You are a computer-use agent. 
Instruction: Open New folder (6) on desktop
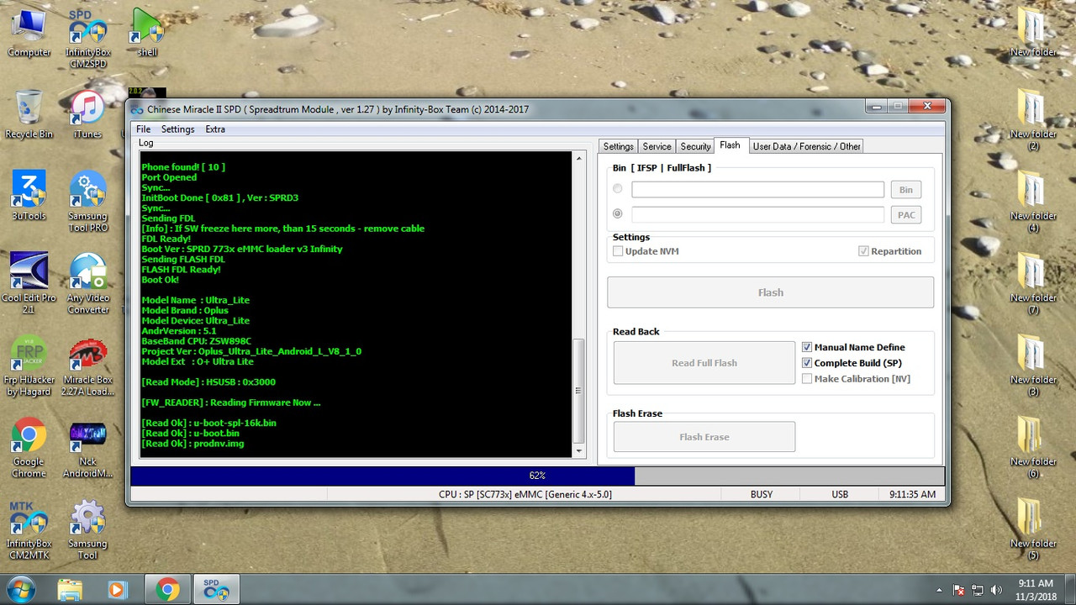click(1033, 447)
